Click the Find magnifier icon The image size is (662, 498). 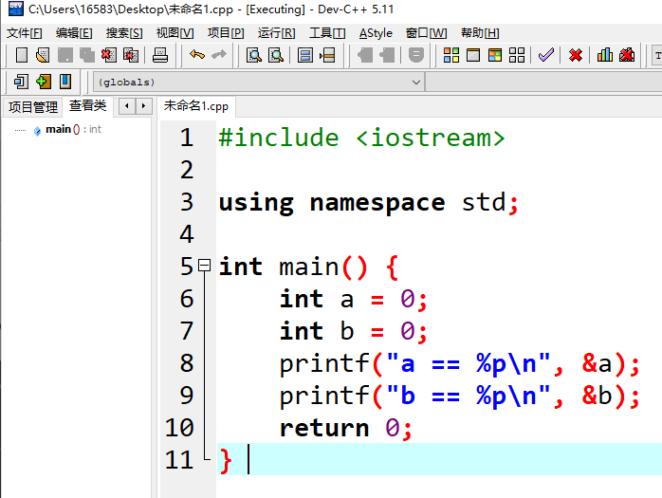tap(254, 55)
